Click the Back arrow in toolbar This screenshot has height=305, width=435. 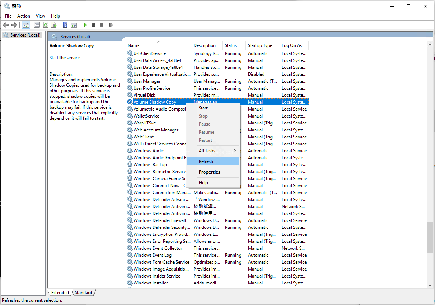click(6, 25)
